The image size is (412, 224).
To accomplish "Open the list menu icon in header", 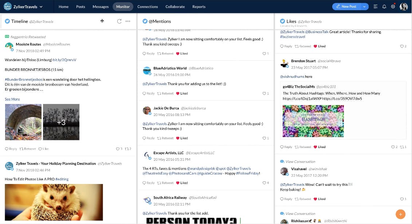I will coord(376,7).
